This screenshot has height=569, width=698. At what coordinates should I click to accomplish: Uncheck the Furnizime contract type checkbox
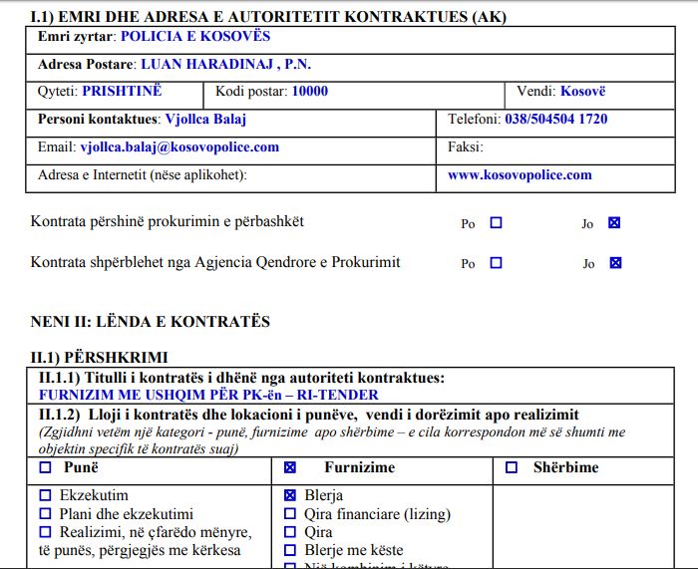pyautogui.click(x=290, y=467)
